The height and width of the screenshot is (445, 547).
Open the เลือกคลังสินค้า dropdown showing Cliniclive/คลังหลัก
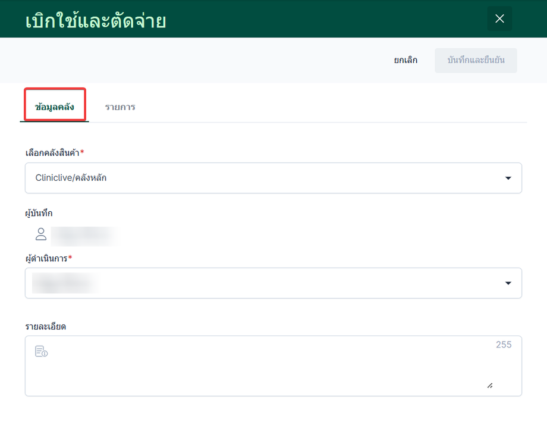[x=273, y=178]
